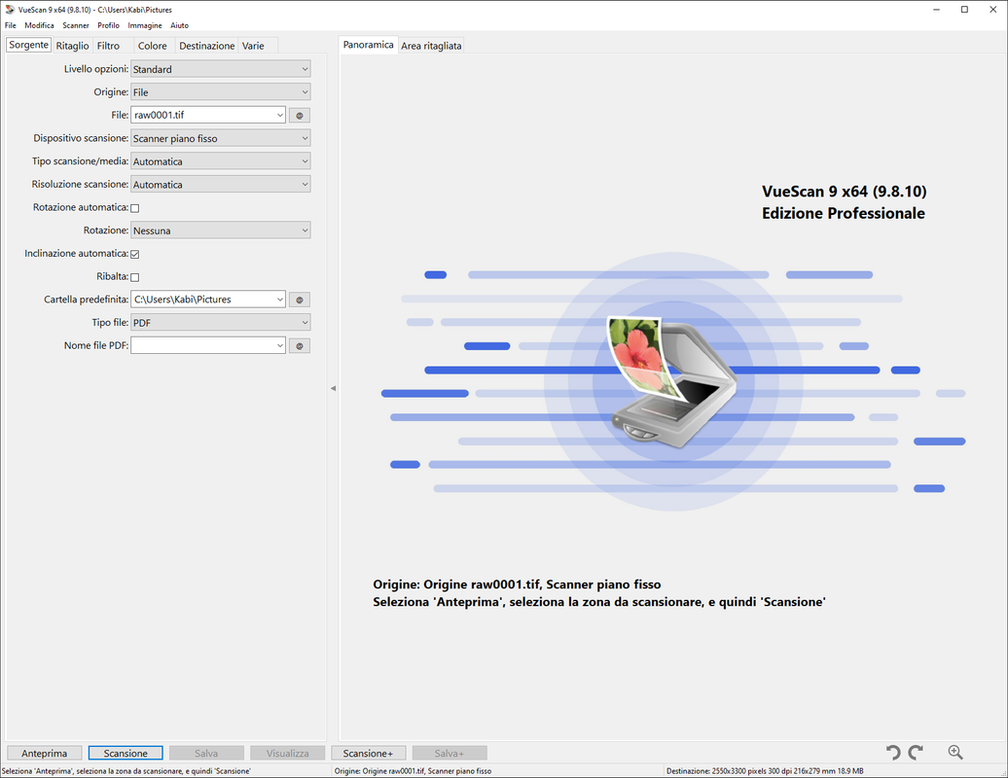Open the File menu
Image resolution: width=1008 pixels, height=778 pixels.
click(x=11, y=25)
